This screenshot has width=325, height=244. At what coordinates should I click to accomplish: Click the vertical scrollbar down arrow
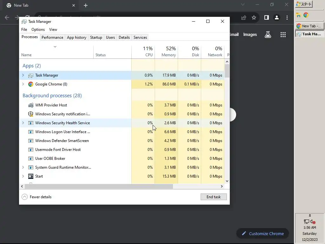[227, 181]
